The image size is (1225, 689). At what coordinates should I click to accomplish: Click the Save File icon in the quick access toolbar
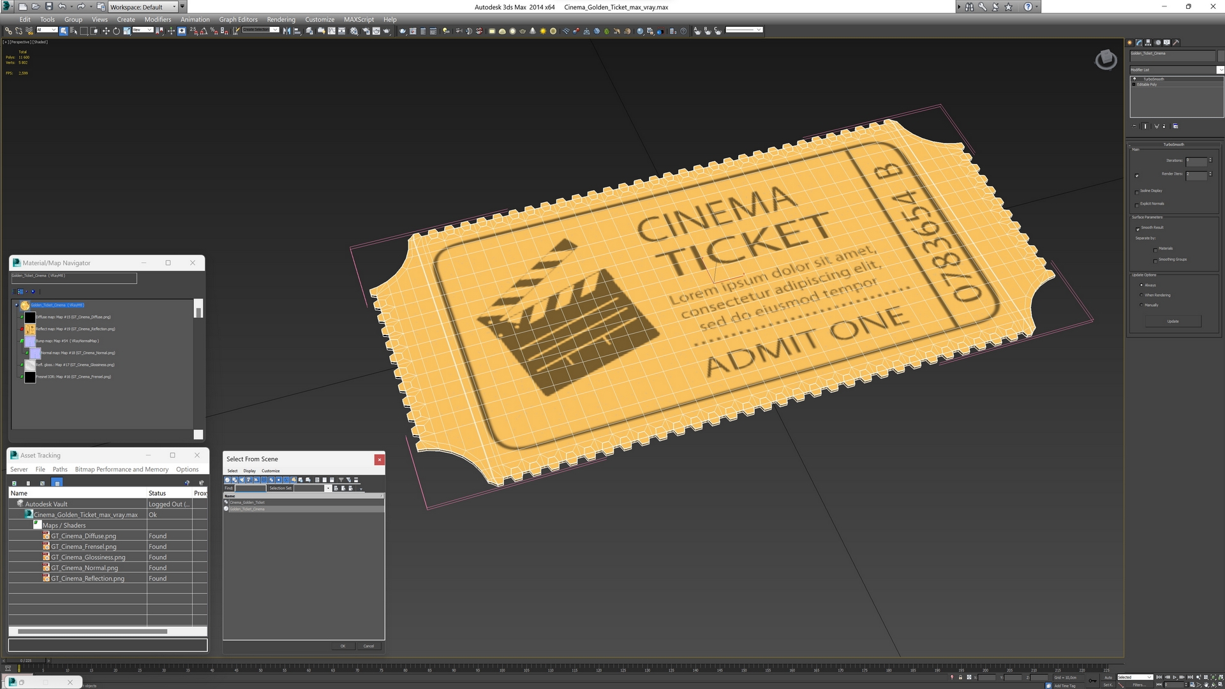[x=48, y=6]
